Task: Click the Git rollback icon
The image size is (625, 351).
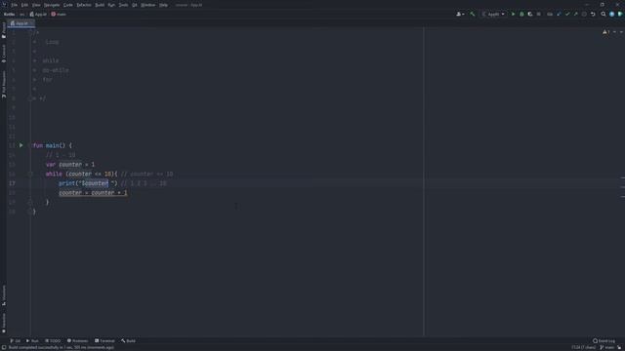Action: point(593,15)
